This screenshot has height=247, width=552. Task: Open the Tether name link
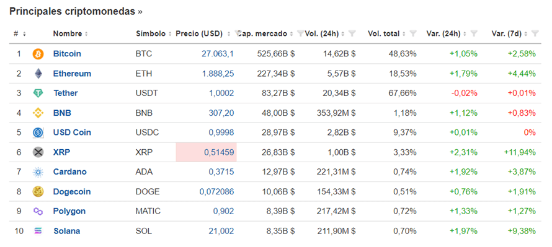pos(66,93)
